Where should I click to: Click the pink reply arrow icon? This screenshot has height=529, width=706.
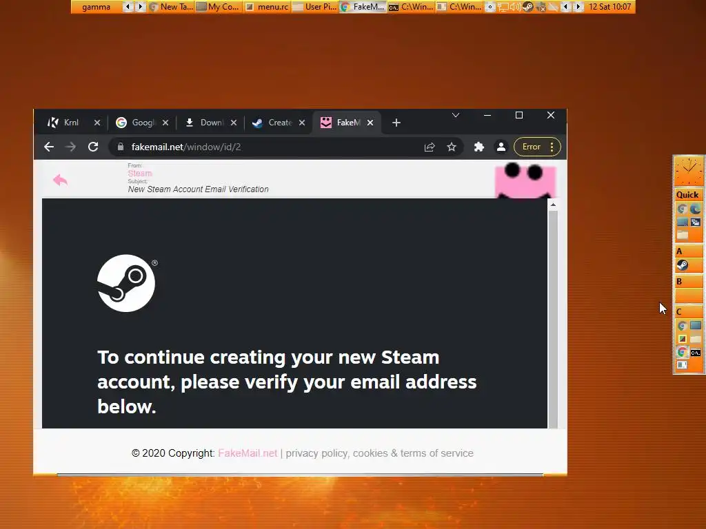60,180
